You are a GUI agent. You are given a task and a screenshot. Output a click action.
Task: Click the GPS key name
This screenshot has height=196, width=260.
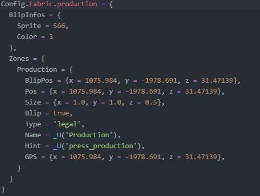click(31, 157)
